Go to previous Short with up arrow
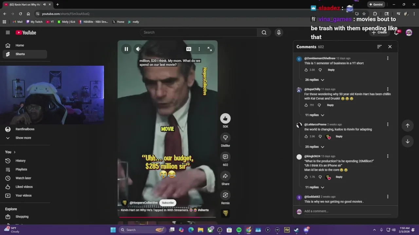The height and width of the screenshot is (235, 419). (x=408, y=126)
